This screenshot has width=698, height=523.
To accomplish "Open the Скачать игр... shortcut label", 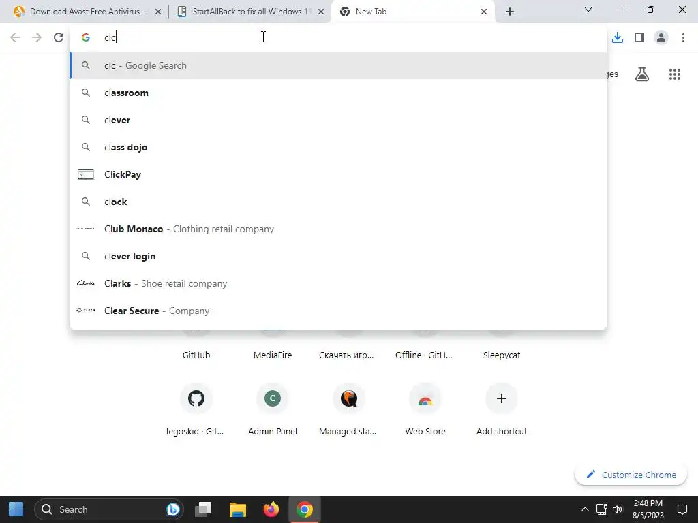I will (x=346, y=355).
